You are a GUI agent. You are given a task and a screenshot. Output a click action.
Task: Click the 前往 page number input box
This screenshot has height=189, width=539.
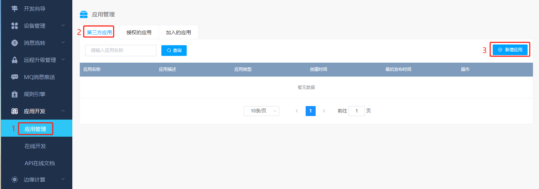[356, 111]
